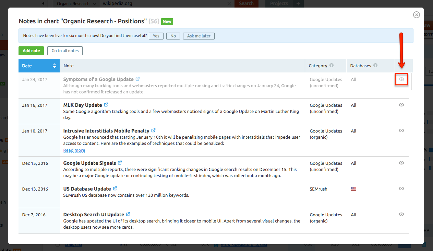Open external link for Intrusive Interstitials Mobile Penalty
Viewport: 433px width, 251px height.
(x=154, y=130)
